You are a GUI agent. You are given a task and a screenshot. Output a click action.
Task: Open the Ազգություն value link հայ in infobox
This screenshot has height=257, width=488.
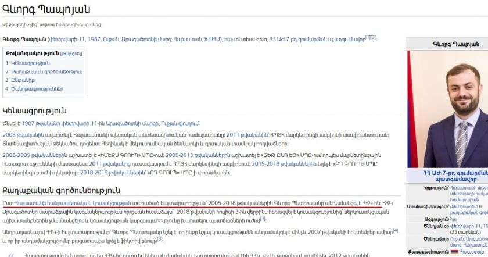453,220
